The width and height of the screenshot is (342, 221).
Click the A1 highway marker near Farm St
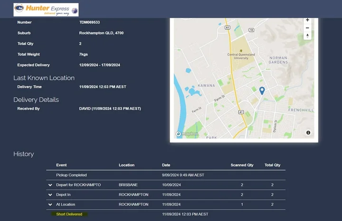tap(241, 112)
